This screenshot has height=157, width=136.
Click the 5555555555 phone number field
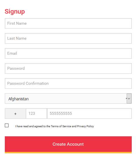click(89, 114)
